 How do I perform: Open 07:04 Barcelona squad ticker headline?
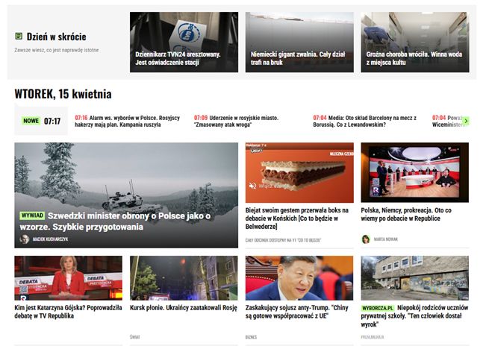tap(365, 121)
